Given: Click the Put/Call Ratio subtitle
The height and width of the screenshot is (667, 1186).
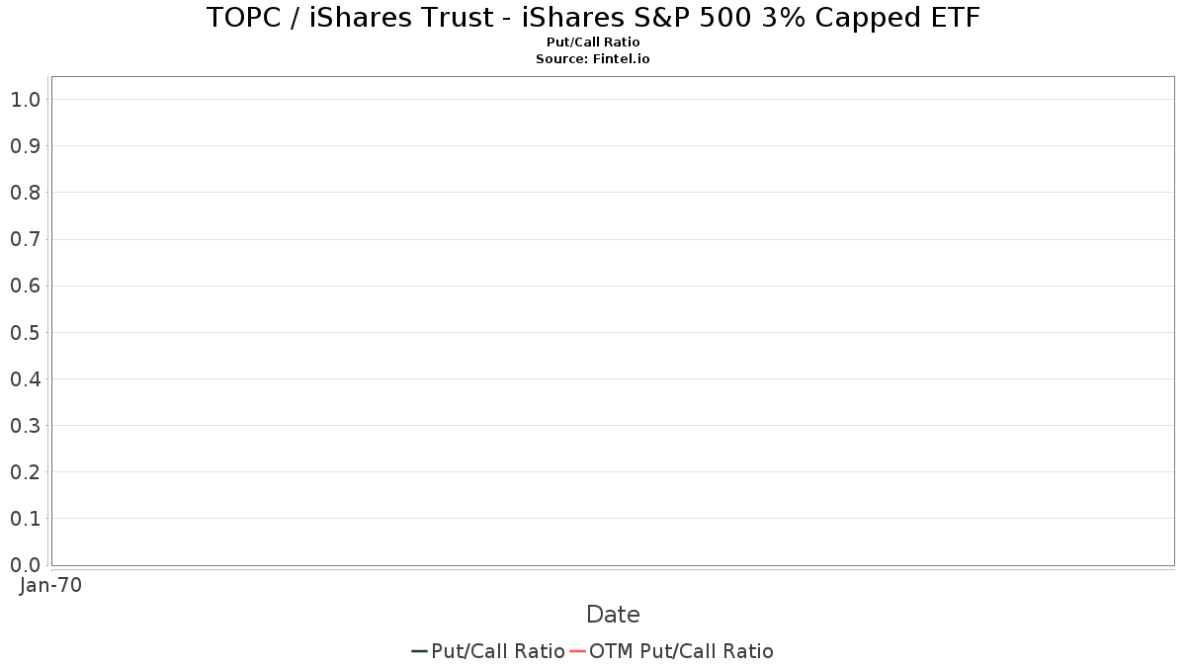Looking at the screenshot, I should coord(593,42).
